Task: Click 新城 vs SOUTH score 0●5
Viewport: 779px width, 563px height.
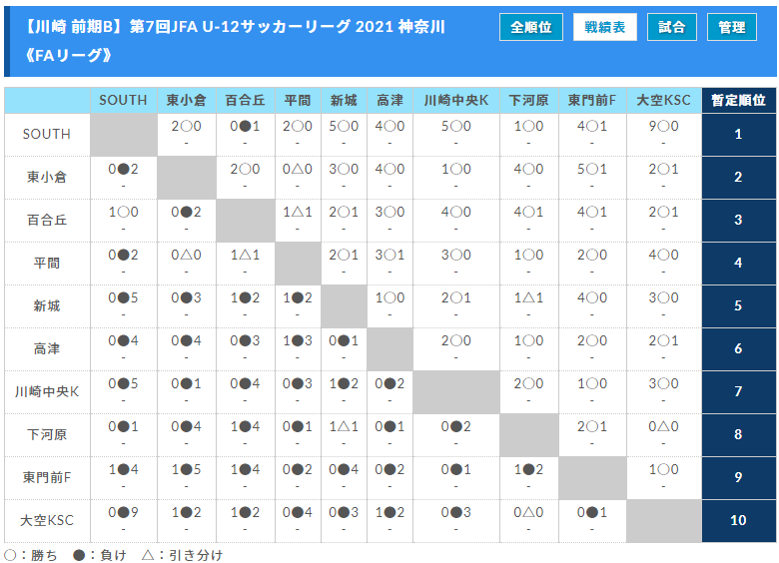Action: click(x=123, y=297)
